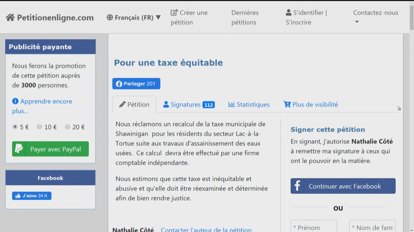Click the Nom de famille input field
Screen dimensions: 414x232
[372, 226]
